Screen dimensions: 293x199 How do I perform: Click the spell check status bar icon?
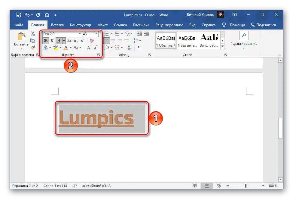pyautogui.click(x=75, y=185)
